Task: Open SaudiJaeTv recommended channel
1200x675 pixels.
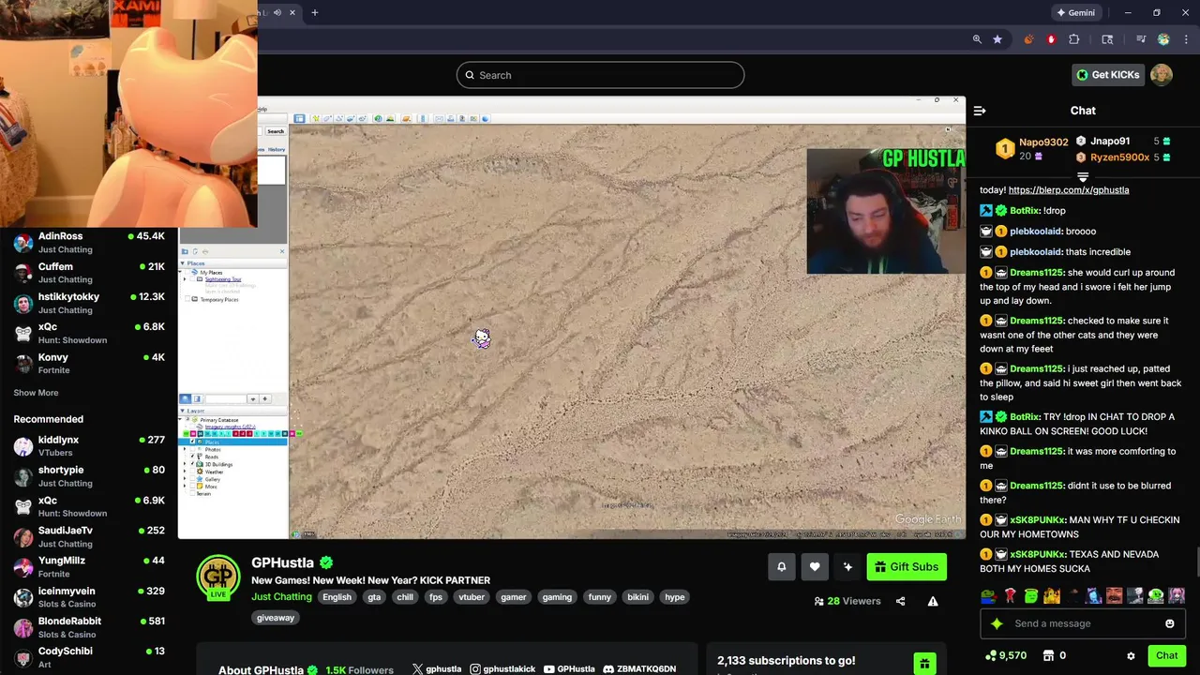Action: coord(89,537)
